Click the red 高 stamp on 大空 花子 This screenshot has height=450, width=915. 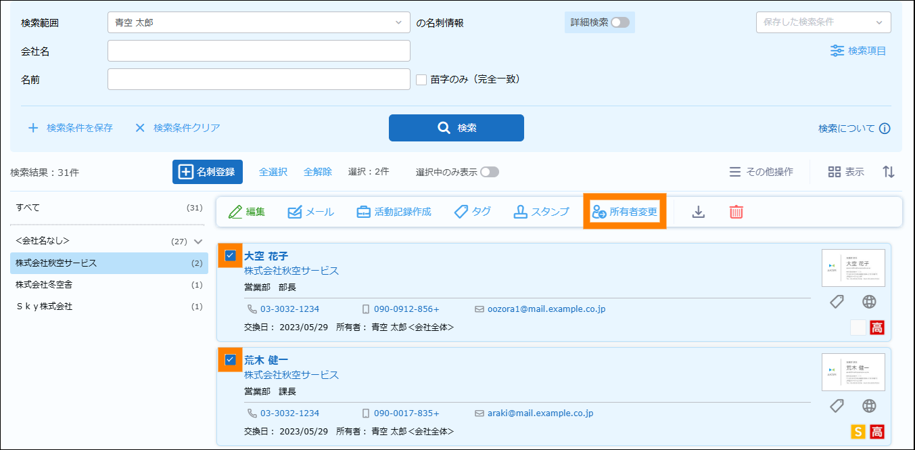click(877, 328)
